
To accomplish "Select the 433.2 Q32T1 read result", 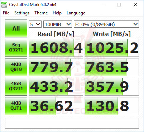I will pyautogui.click(x=56, y=87).
